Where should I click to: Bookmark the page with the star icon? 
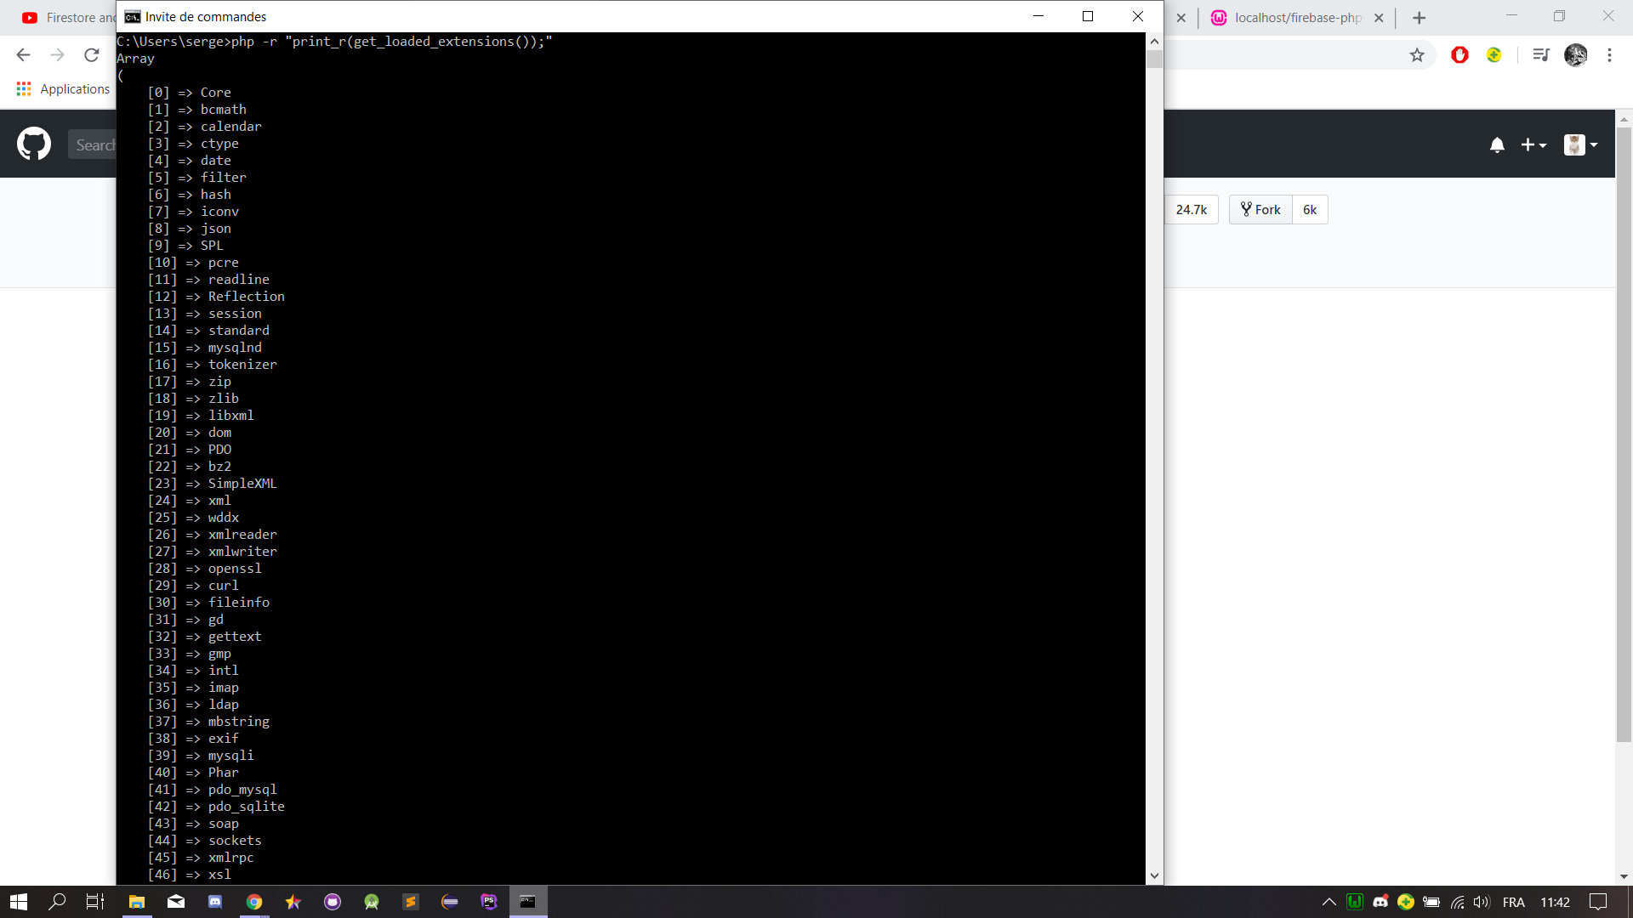(x=1417, y=54)
